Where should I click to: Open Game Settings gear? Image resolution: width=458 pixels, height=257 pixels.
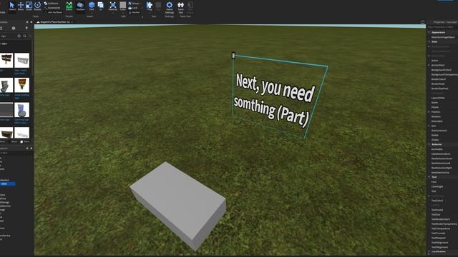tap(170, 7)
